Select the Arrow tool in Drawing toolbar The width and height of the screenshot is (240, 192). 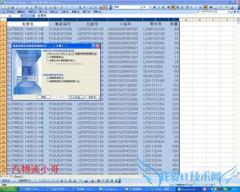pyautogui.click(x=40, y=180)
